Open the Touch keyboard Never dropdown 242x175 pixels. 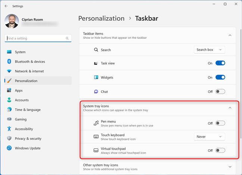pyautogui.click(x=209, y=137)
